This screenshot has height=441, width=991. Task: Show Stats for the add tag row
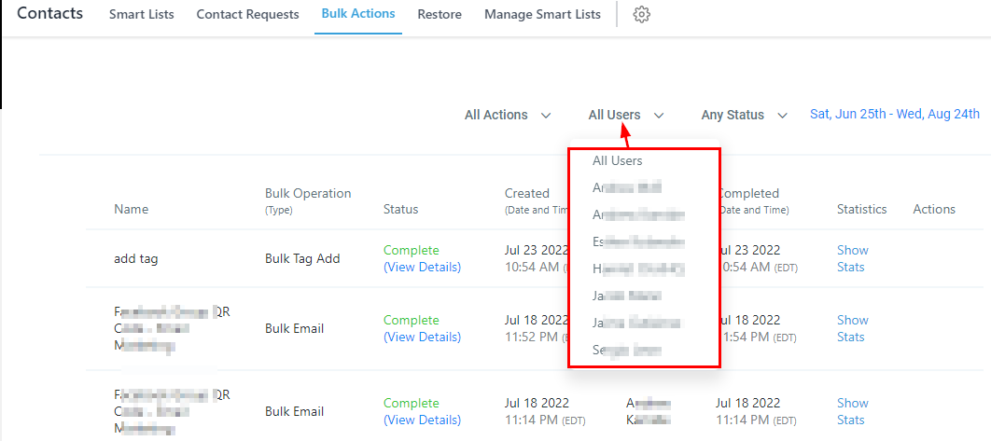852,258
